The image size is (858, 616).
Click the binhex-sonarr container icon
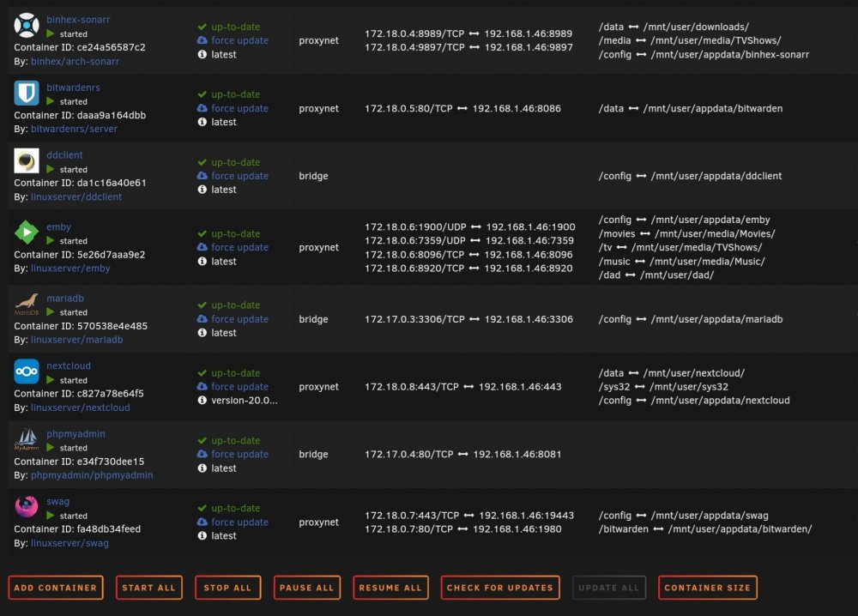click(27, 25)
